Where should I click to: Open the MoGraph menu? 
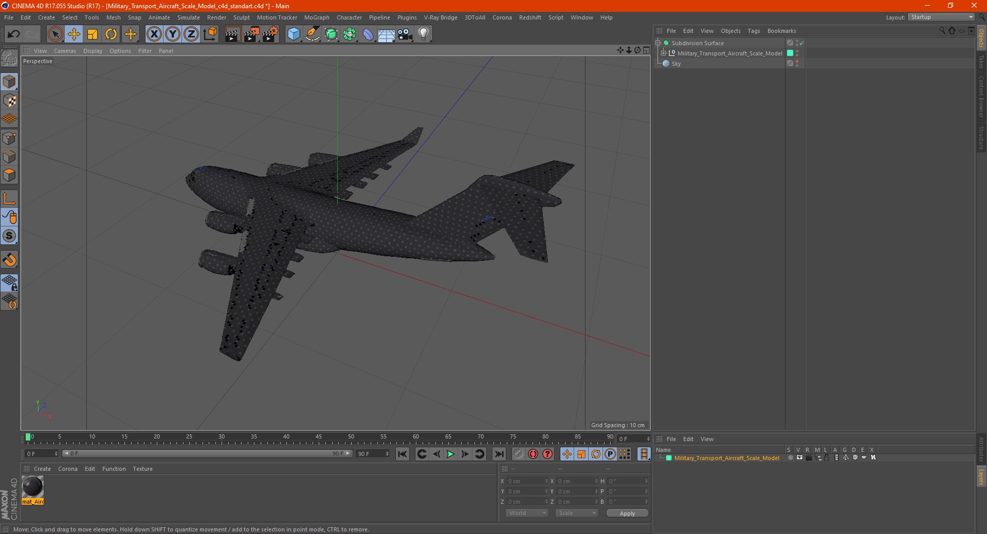[x=317, y=17]
